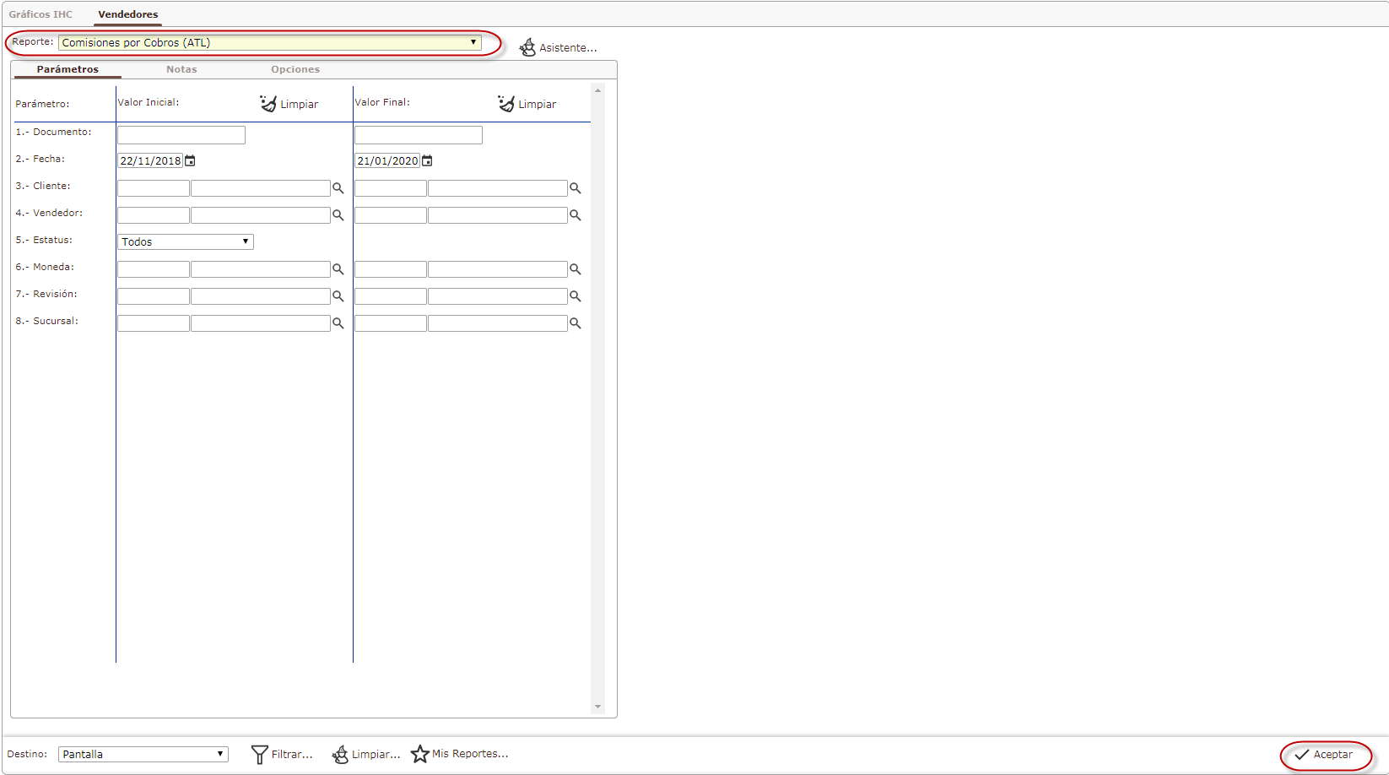The height and width of the screenshot is (775, 1389).
Task: Click the initial Cliente code field
Action: tap(154, 188)
